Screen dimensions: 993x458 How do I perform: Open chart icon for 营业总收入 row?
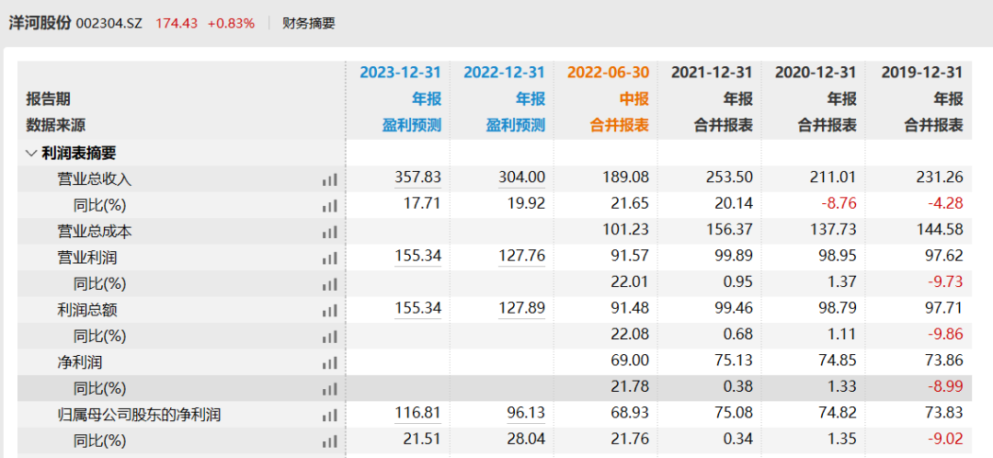pos(329,180)
